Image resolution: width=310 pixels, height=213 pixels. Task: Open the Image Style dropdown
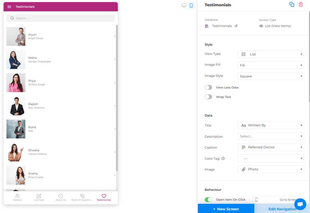[271, 76]
